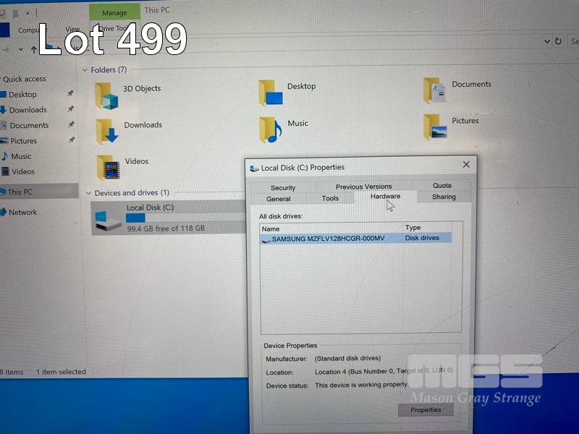Open the Documents folder icon
This screenshot has width=579, height=434.
coord(435,90)
